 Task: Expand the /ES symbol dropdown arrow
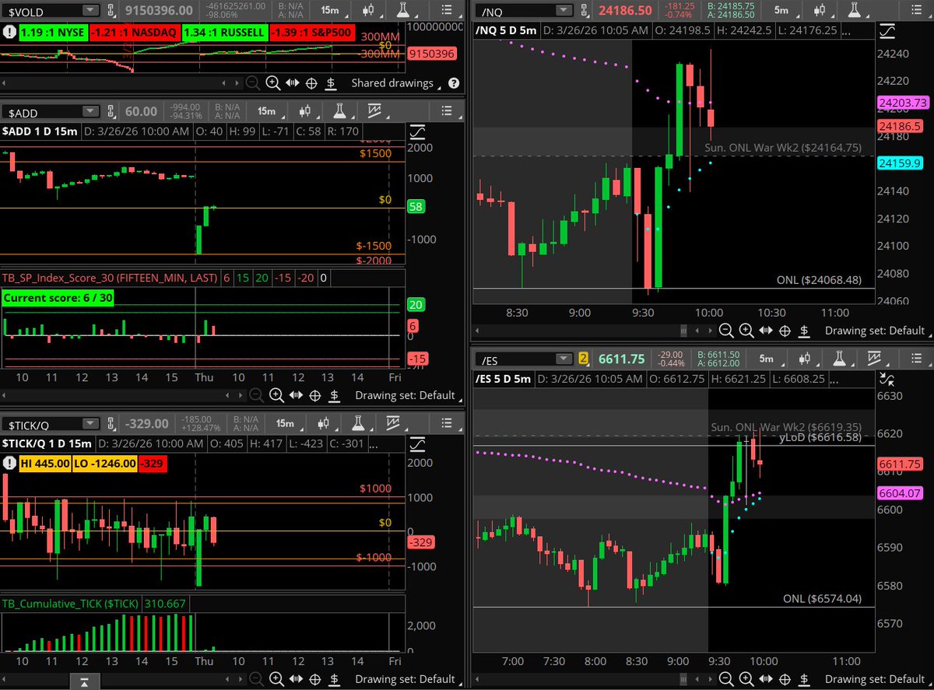(x=562, y=359)
